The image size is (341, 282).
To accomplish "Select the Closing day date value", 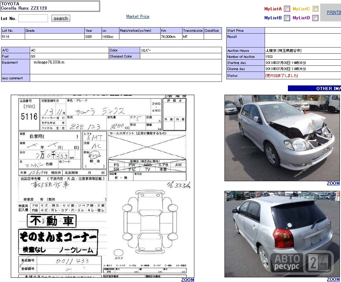I will tap(285, 69).
